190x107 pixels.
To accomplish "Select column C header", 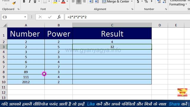I will [x=112, y=25].
